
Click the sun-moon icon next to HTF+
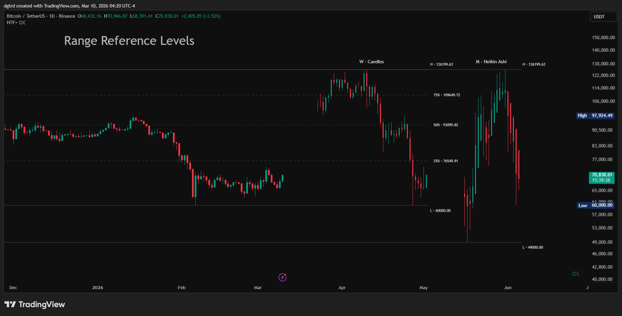pyautogui.click(x=22, y=22)
